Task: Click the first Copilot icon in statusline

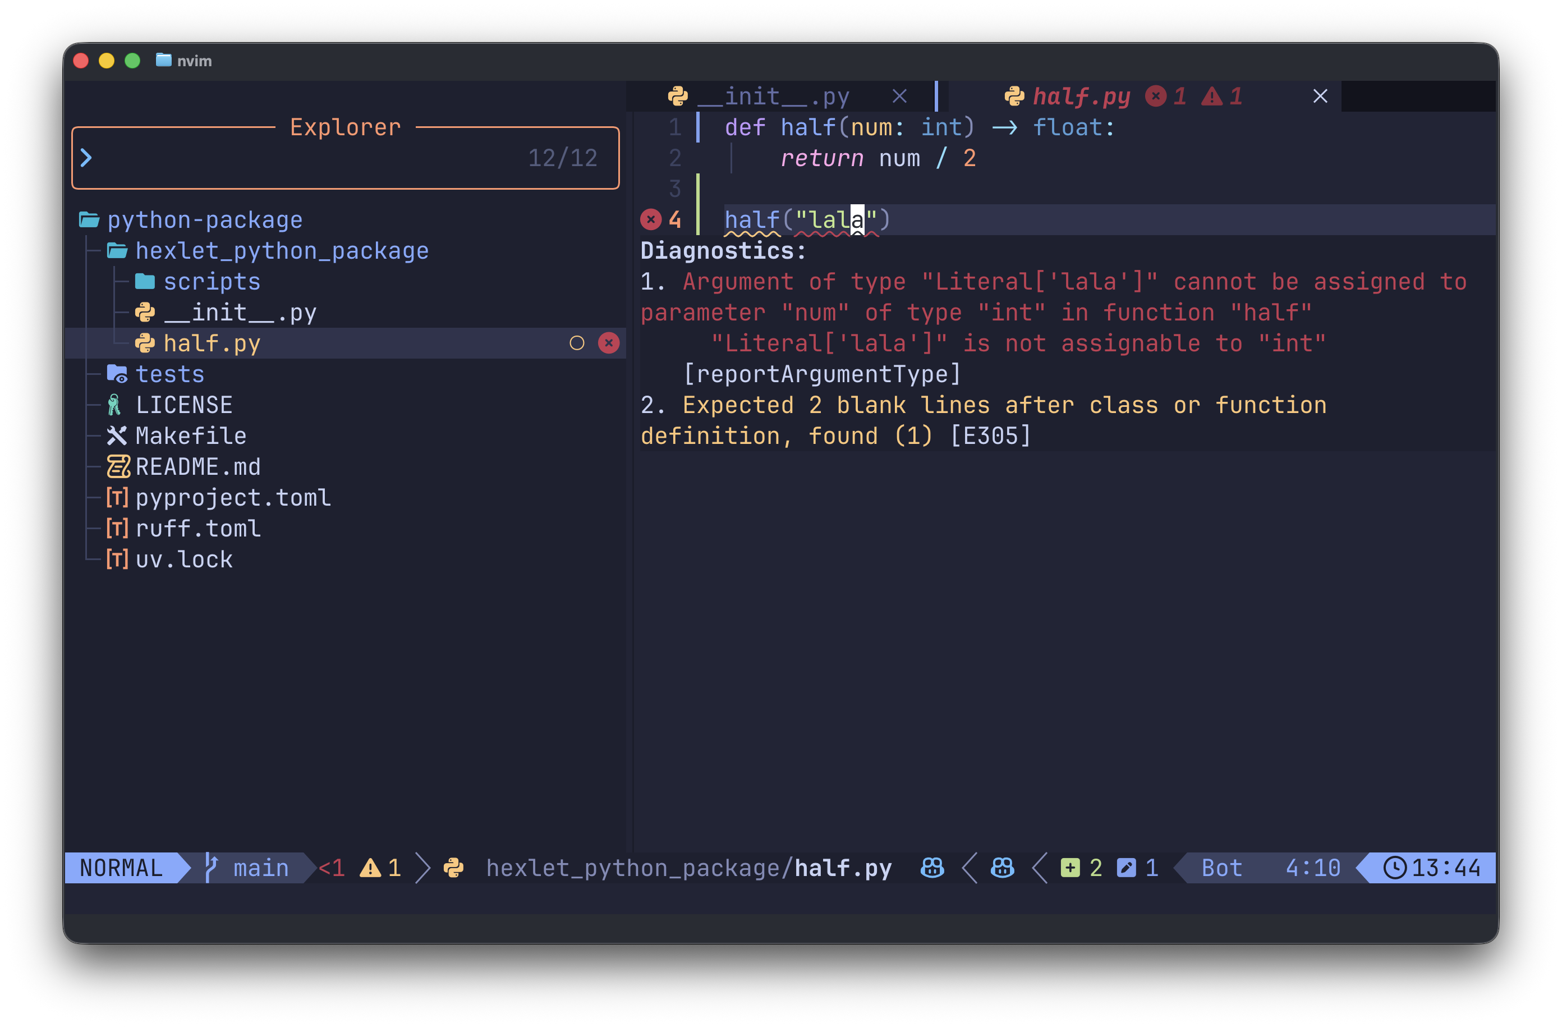Action: (932, 868)
